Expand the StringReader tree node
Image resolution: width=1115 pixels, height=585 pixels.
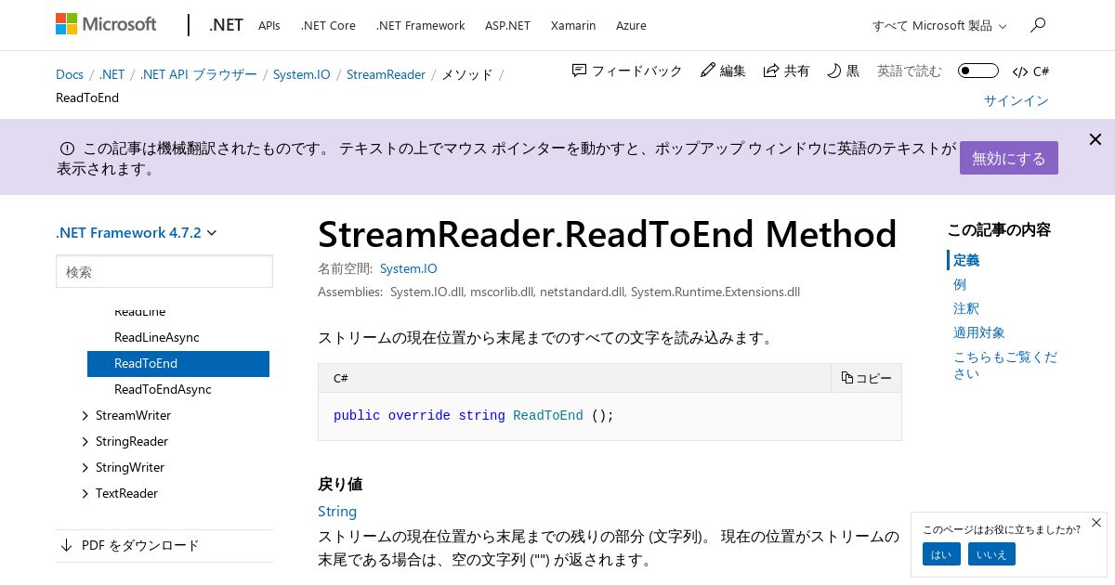click(x=85, y=441)
